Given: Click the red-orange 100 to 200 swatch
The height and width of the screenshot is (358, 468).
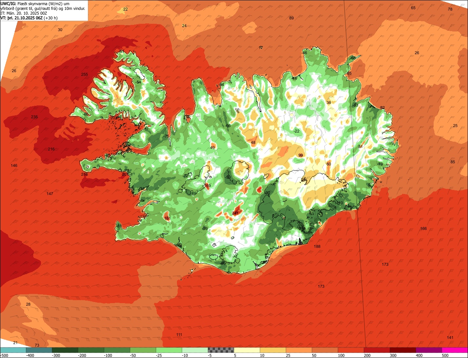Looking at the screenshot, I should tap(351, 350).
